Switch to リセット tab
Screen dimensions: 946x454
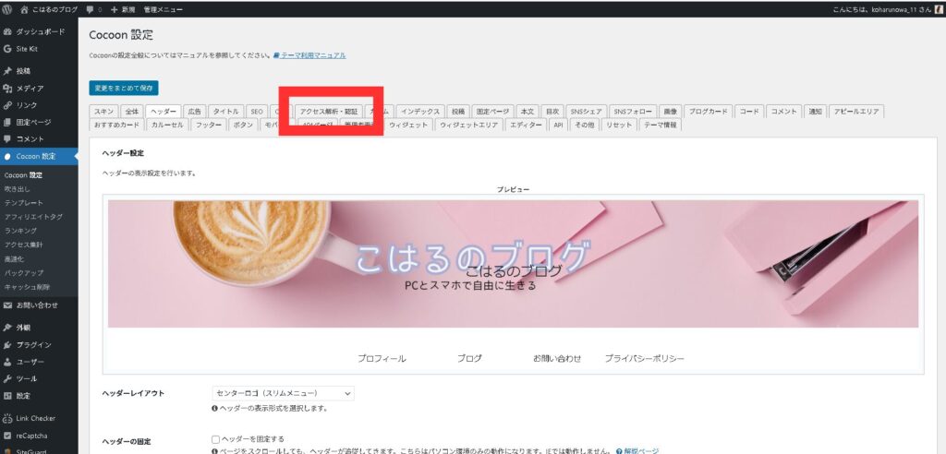coord(618,125)
